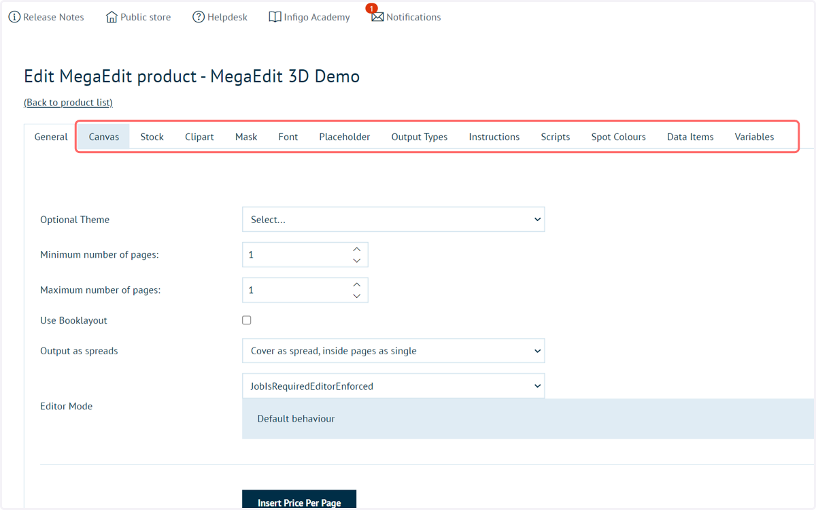This screenshot has width=816, height=510.
Task: Expand the Optional Theme dropdown
Action: tap(394, 220)
